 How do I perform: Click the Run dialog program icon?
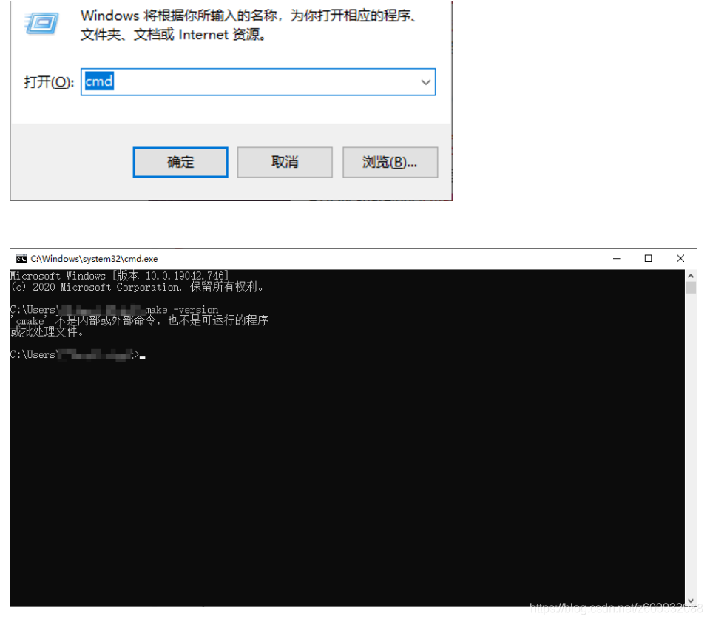(x=41, y=24)
